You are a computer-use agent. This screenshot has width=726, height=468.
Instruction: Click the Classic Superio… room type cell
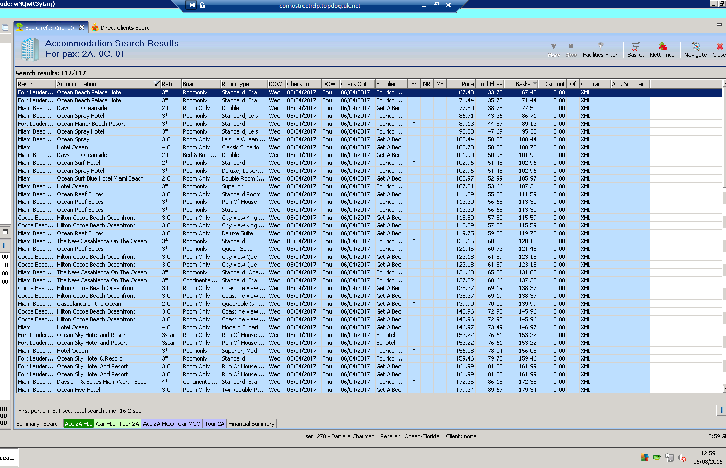(244, 147)
